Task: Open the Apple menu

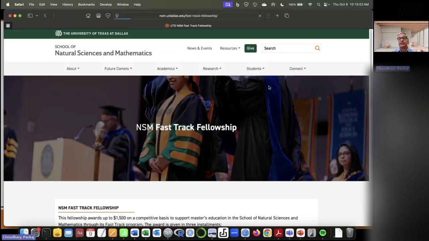Action: (8, 4)
